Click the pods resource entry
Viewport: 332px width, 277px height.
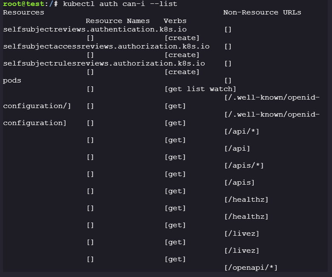[x=12, y=80]
